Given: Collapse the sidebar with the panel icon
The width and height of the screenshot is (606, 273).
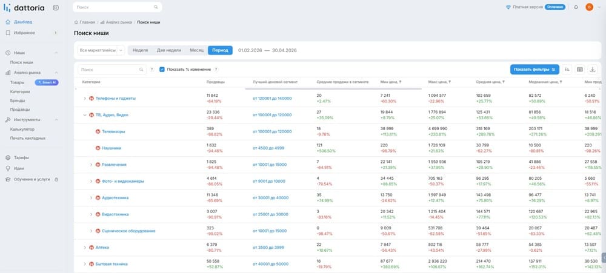Looking at the screenshot, I should [x=56, y=7].
